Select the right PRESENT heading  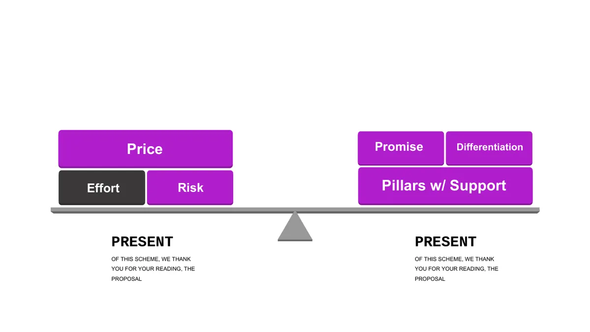click(x=445, y=241)
